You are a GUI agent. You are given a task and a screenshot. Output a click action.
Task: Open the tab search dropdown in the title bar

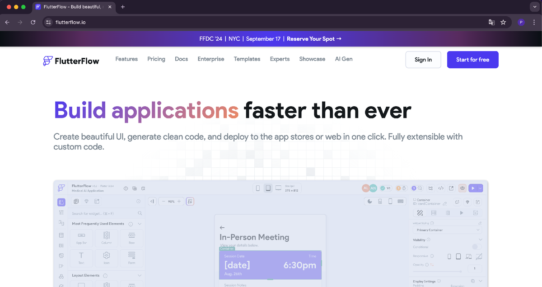point(535,7)
